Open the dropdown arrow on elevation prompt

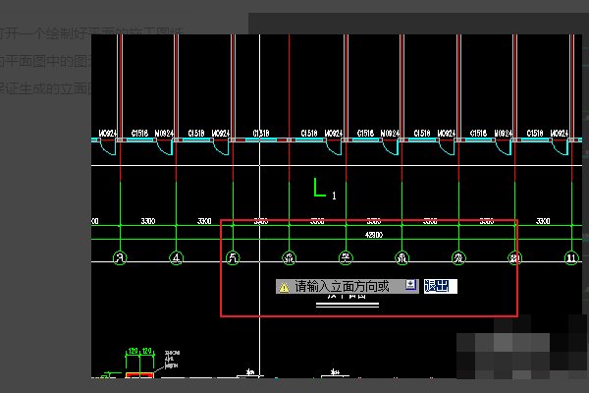point(410,286)
